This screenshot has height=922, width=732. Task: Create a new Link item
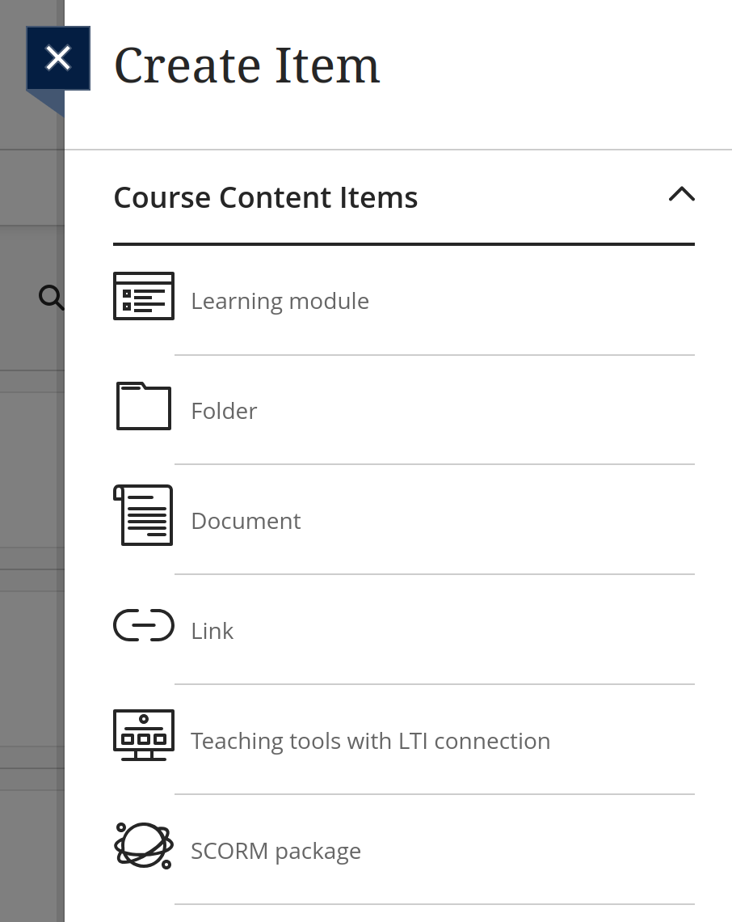[x=212, y=630]
